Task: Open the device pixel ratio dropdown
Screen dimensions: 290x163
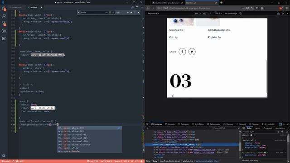Action: click(x=218, y=14)
